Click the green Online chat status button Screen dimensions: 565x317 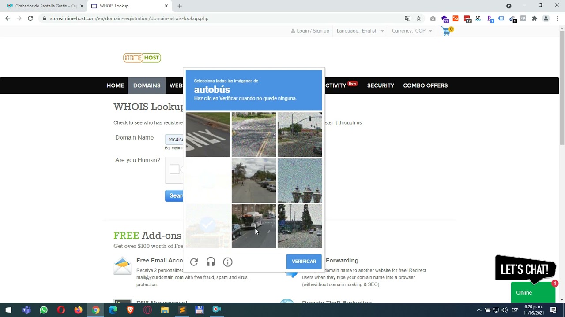(x=533, y=293)
